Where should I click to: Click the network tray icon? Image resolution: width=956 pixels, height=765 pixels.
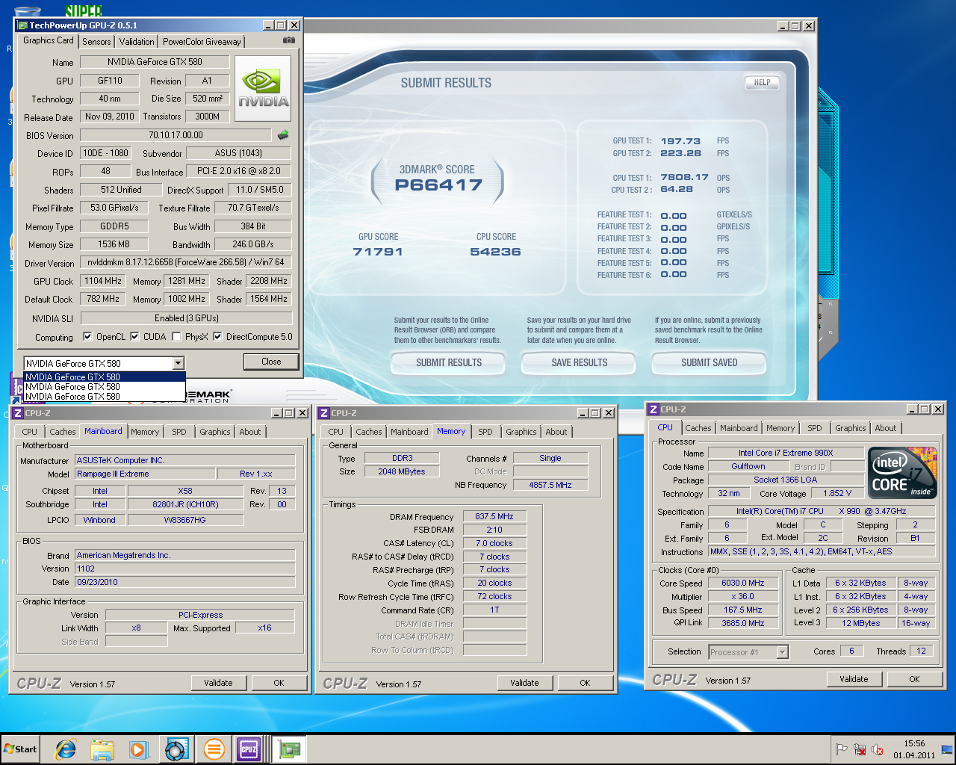coord(860,750)
